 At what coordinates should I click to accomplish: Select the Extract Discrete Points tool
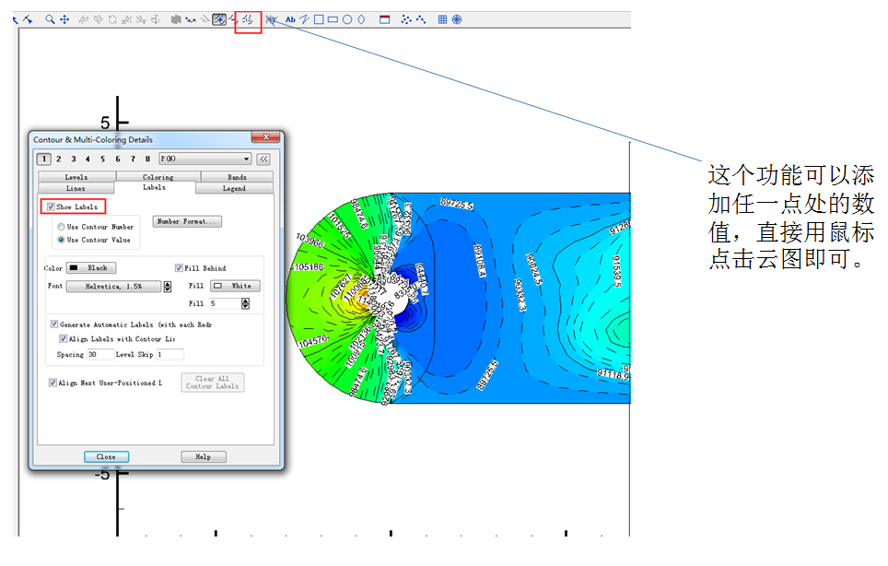coord(406,19)
